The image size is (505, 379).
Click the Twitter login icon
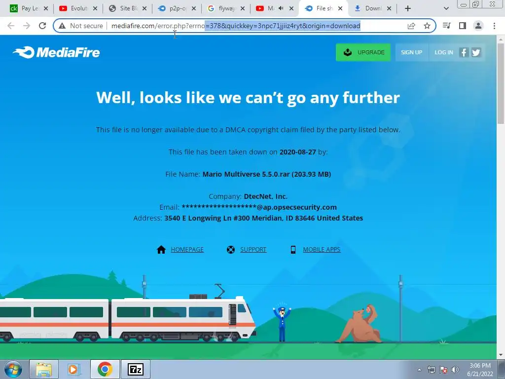coord(476,52)
